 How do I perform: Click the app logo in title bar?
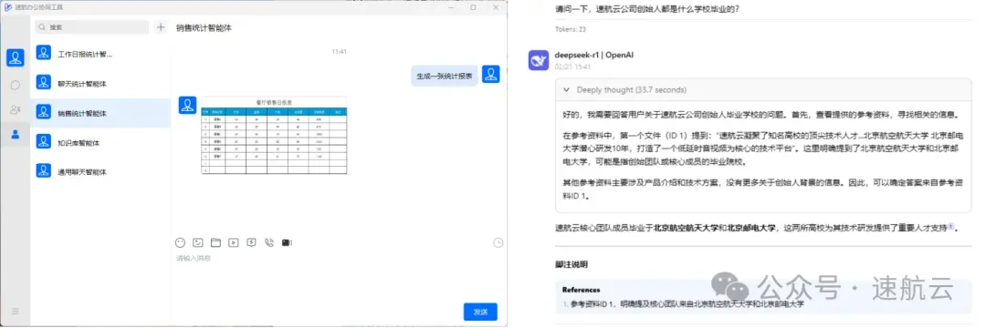[x=8, y=7]
